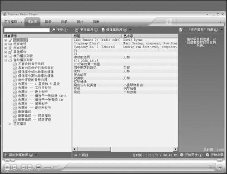Viewport: 227px width, 174px height.
Task: Click icon of 收藏夹 -- 工作日收听
Action: pyautogui.click(x=15, y=88)
